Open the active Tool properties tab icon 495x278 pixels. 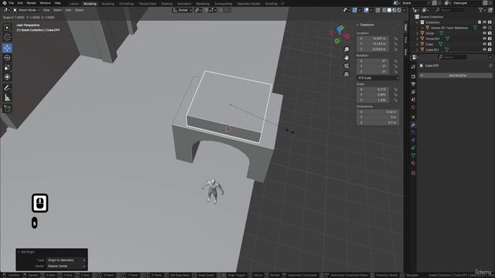pos(413,67)
